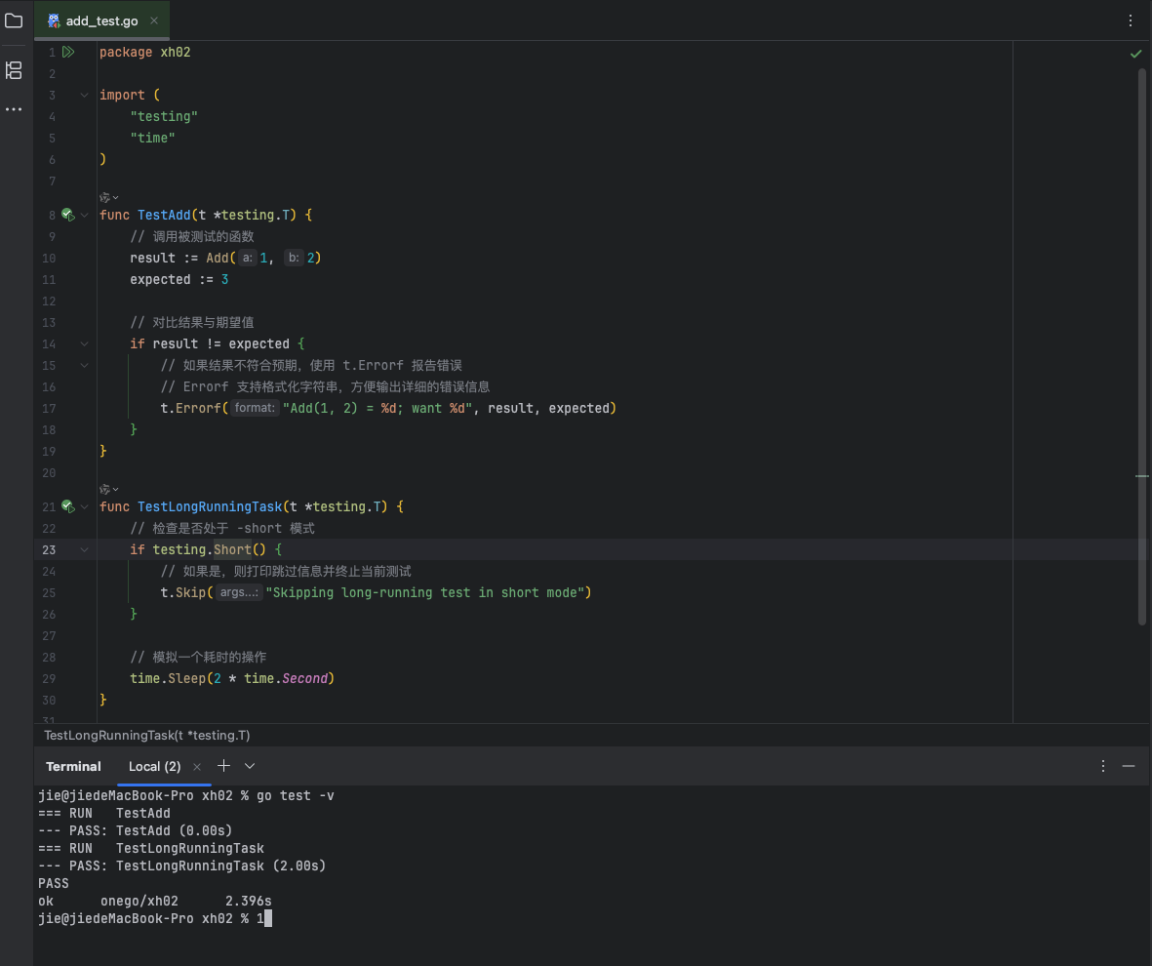Click the args...: inlay hint

(239, 592)
